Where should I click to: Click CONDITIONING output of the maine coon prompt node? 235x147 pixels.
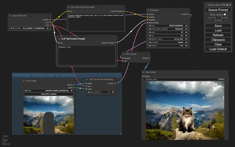[124, 11]
